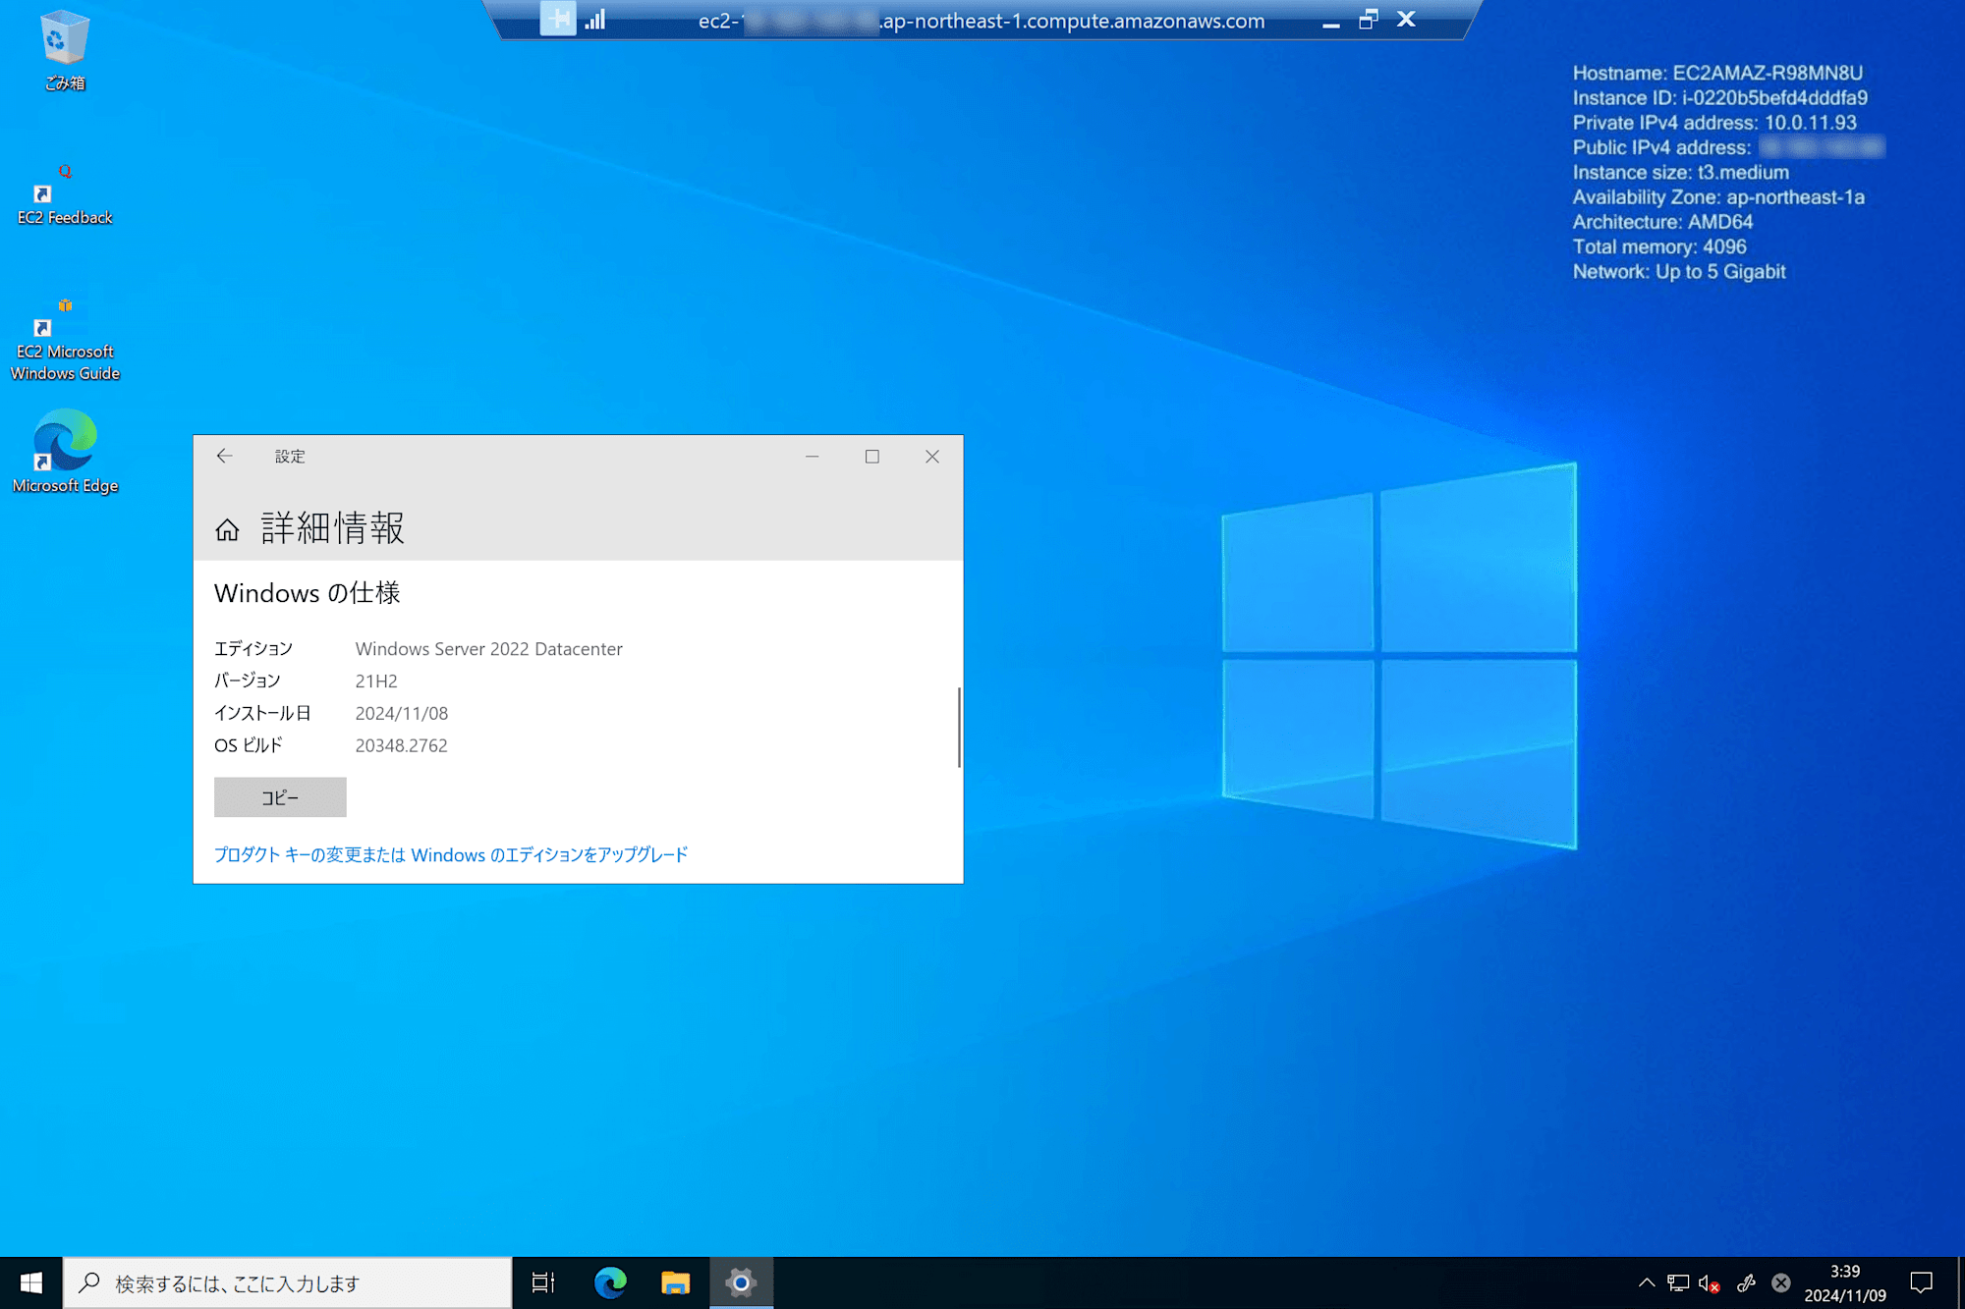Click the Instance ID desktop text
Image resolution: width=1965 pixels, height=1309 pixels.
[x=1720, y=97]
